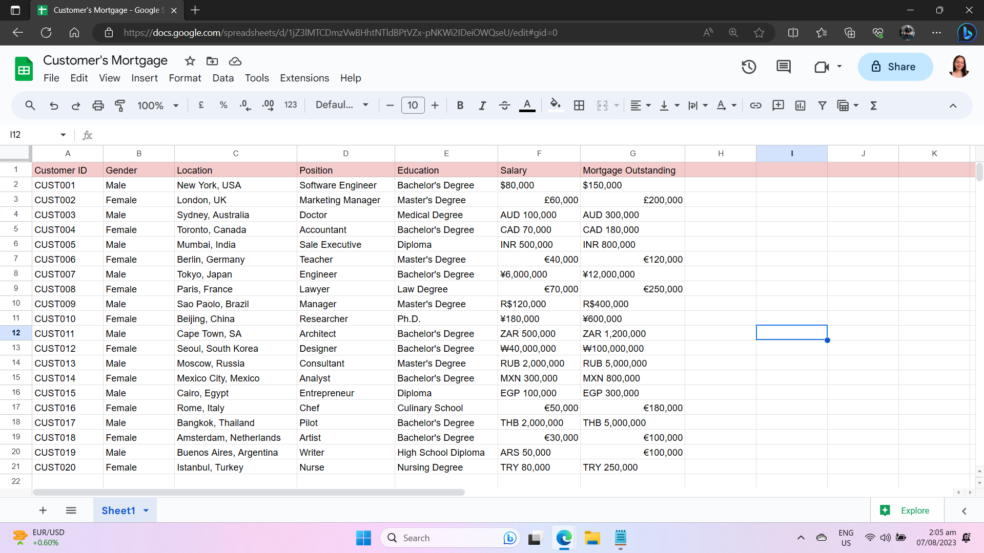Format selected cells as percent
The width and height of the screenshot is (984, 553).
(x=223, y=105)
